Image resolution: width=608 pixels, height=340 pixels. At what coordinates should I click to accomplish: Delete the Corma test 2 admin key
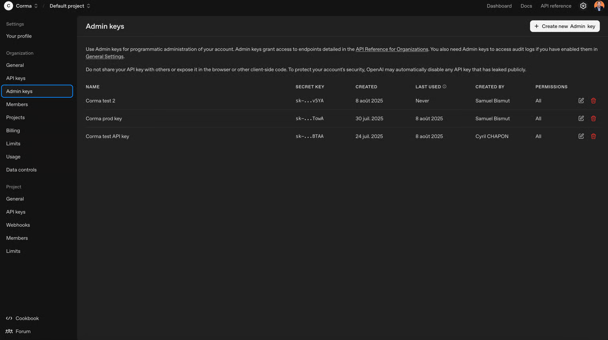593,101
